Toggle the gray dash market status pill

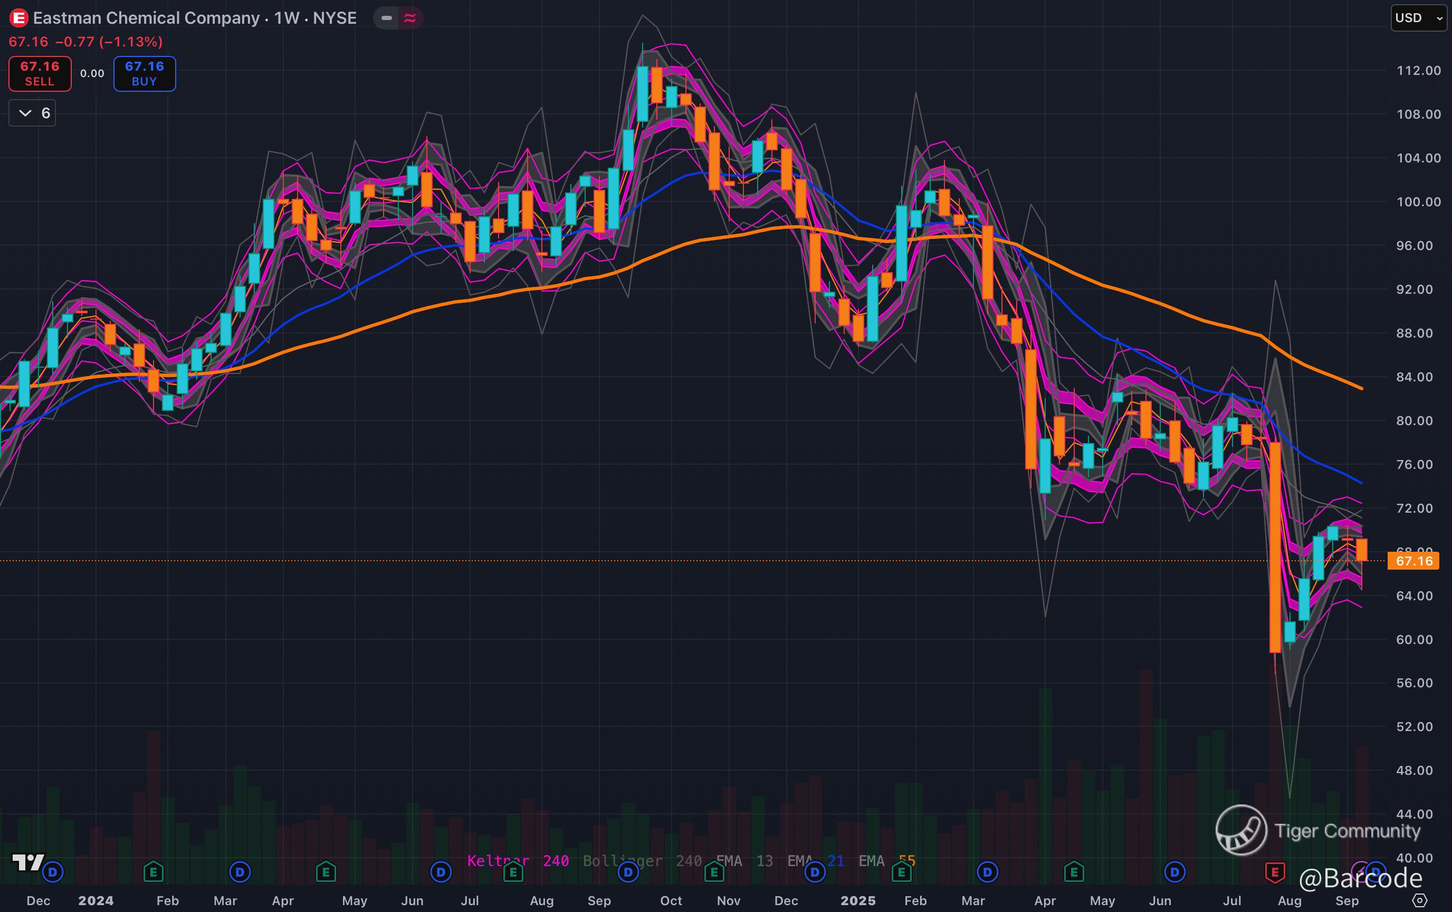pyautogui.click(x=387, y=18)
